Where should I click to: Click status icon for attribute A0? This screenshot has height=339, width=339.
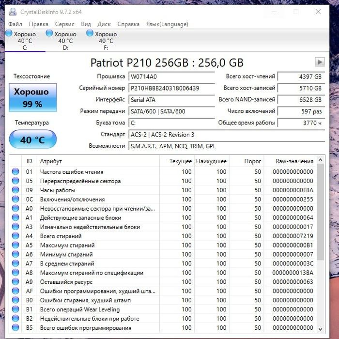[x=15, y=208]
